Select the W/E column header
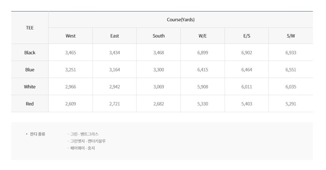 [x=203, y=36]
